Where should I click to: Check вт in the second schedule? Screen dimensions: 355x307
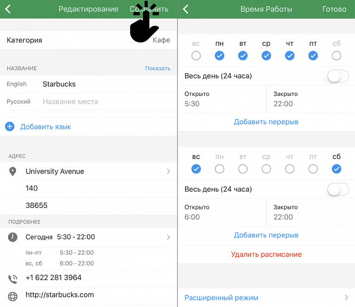pyautogui.click(x=243, y=169)
